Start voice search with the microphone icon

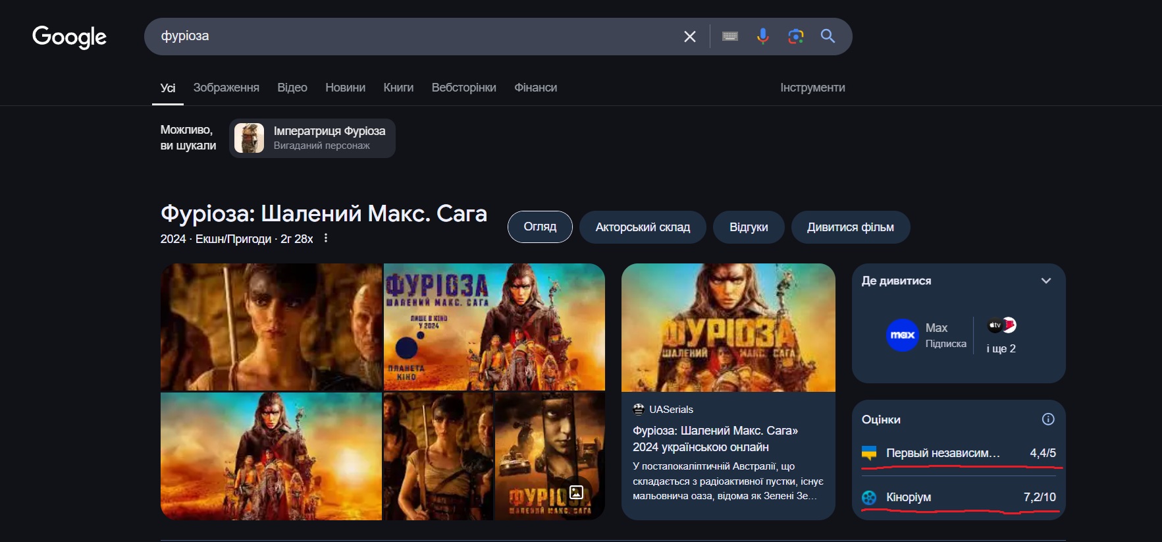[762, 36]
